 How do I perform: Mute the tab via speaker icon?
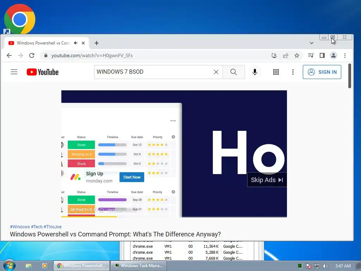coord(75,43)
